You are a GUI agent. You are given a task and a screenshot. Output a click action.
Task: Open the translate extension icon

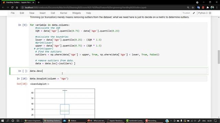198,8
